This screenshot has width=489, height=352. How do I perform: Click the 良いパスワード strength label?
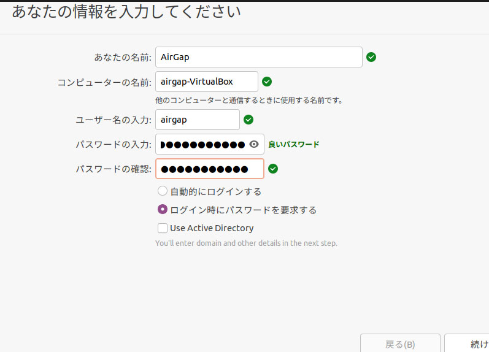coord(294,144)
